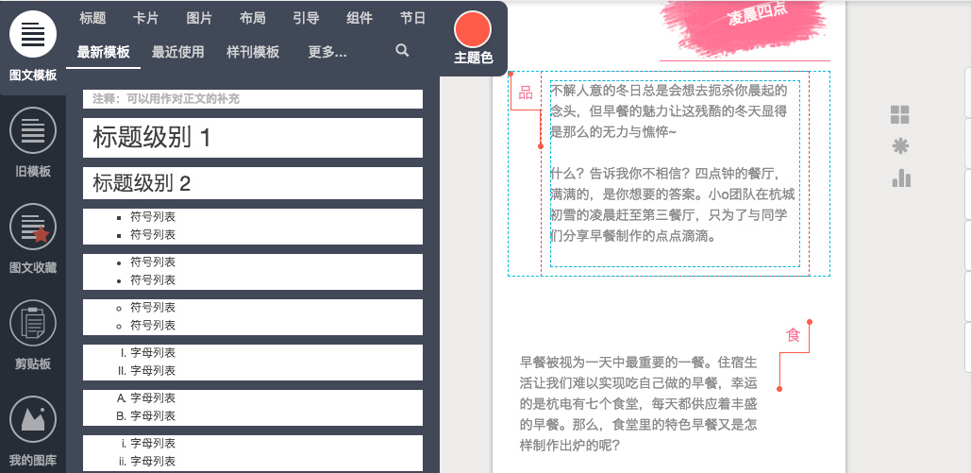Open the 旧模板 sidebar section
Screen dimensions: 971x473
(33, 143)
